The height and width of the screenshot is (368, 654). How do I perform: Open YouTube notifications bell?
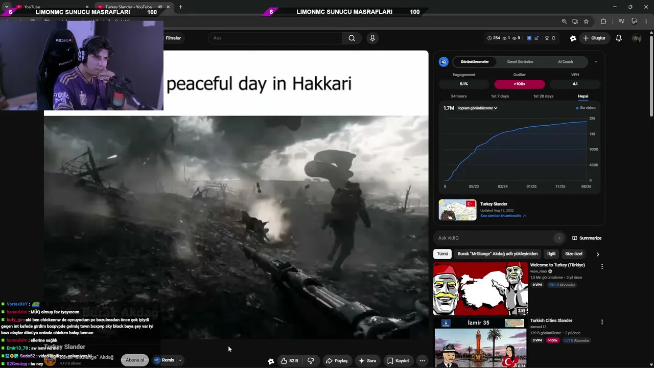pos(619,38)
